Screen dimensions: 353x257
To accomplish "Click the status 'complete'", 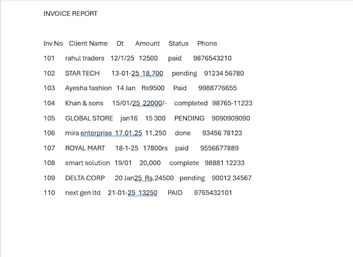I will pyautogui.click(x=184, y=163).
